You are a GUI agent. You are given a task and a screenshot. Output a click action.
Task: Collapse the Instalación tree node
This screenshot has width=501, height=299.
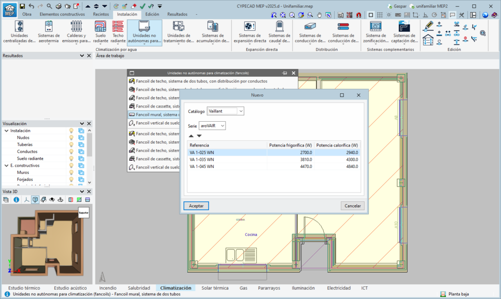point(6,131)
